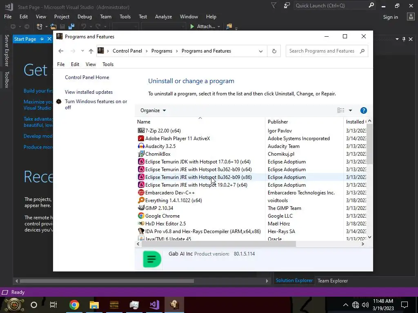Click the Google Chrome list icon

tap(141, 216)
